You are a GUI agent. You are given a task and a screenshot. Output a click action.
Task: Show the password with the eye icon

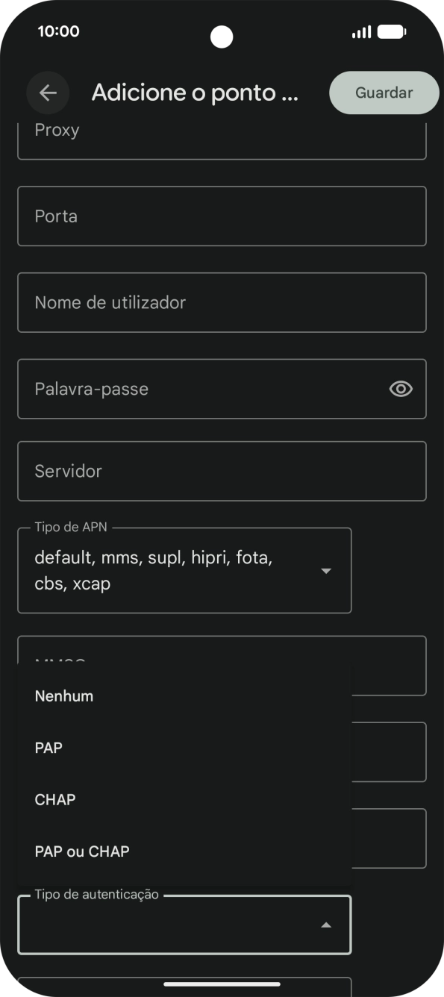click(401, 389)
